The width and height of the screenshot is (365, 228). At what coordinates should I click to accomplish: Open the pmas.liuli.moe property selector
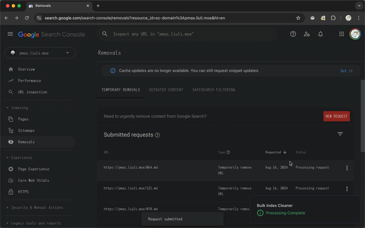pos(40,53)
